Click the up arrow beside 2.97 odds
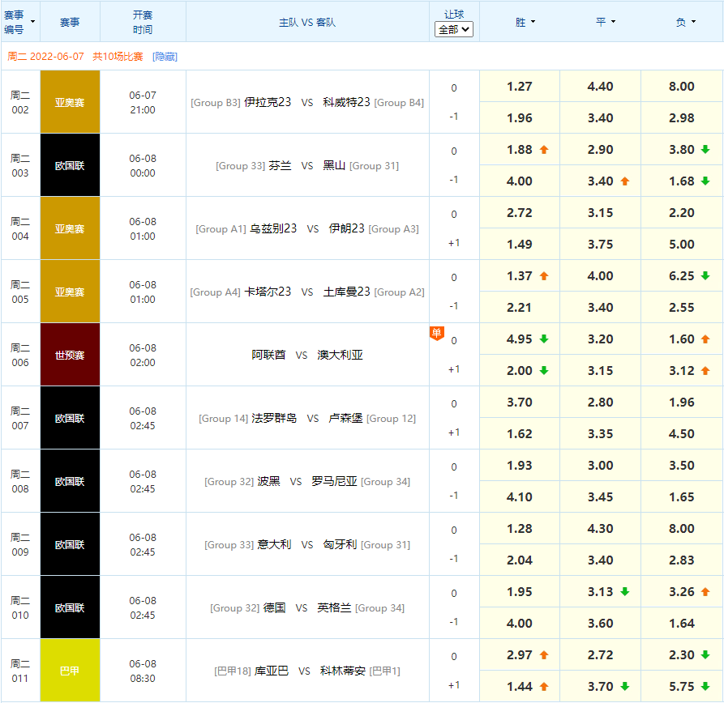This screenshot has height=703, width=724. 544,655
